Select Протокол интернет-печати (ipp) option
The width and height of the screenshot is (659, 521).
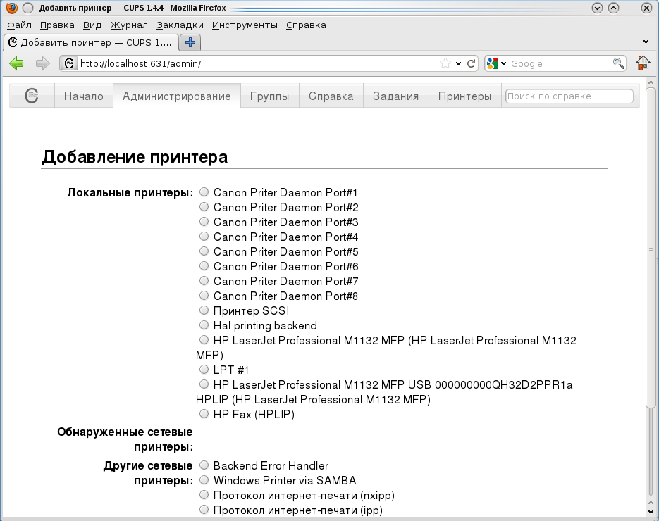204,509
